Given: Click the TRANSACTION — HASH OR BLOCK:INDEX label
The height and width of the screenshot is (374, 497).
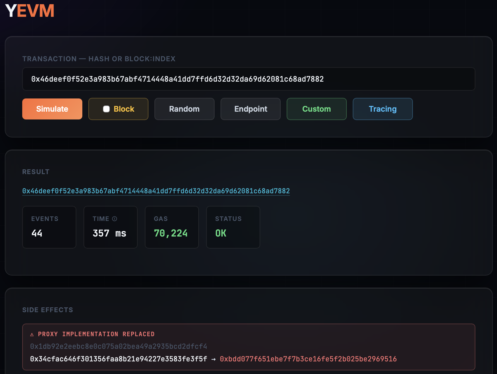Looking at the screenshot, I should tap(99, 59).
